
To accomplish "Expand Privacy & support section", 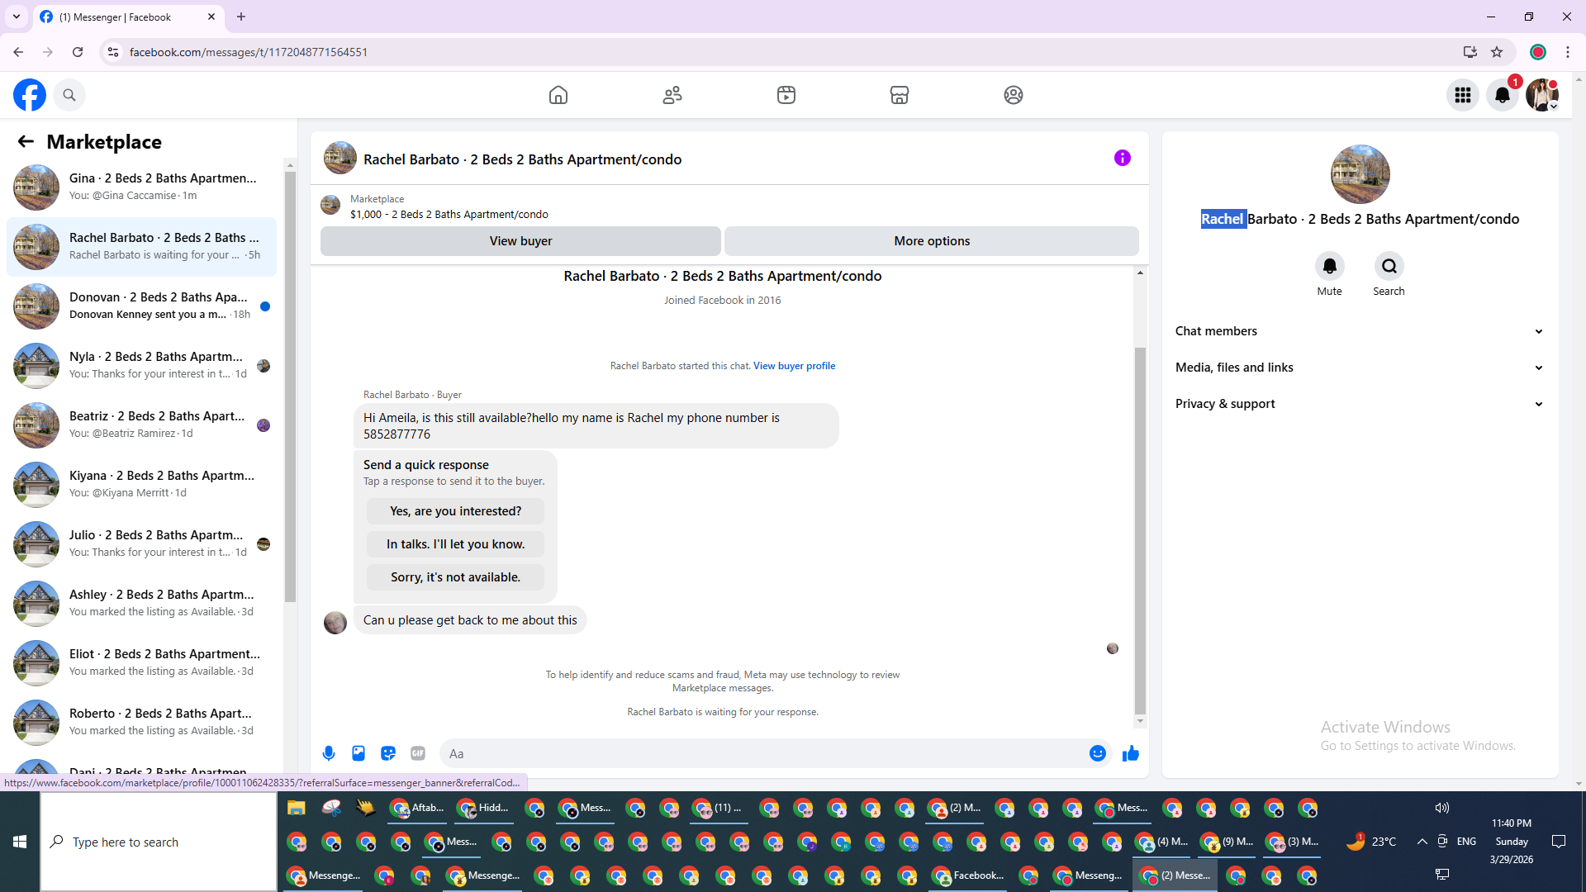I will 1360,404.
